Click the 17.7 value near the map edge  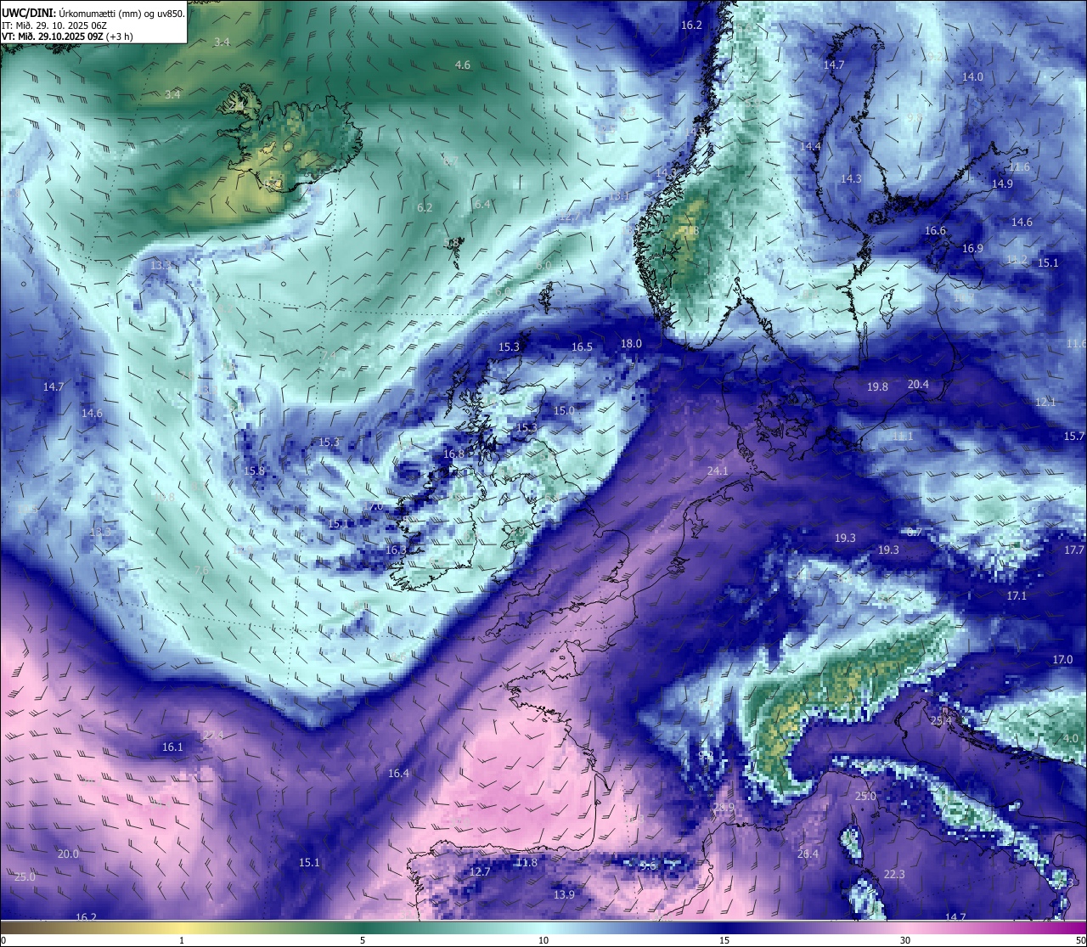(x=1074, y=550)
